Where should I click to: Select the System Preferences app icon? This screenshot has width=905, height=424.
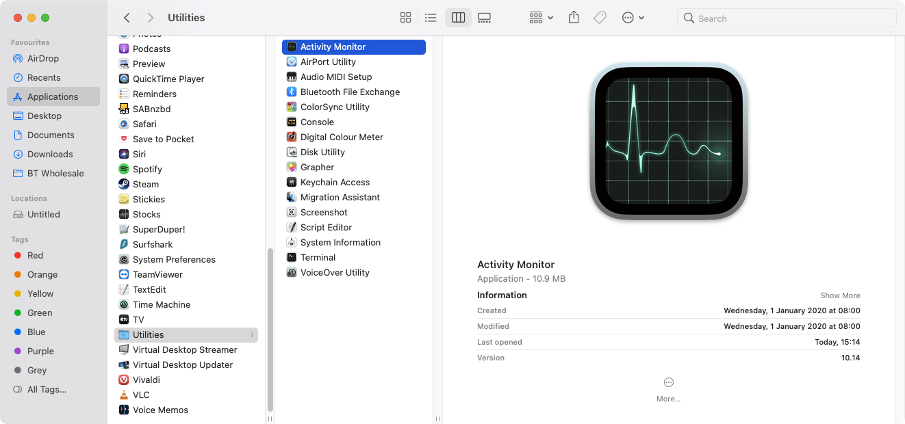(124, 259)
